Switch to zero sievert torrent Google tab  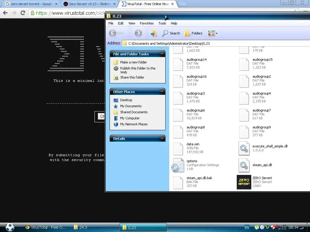[31, 4]
